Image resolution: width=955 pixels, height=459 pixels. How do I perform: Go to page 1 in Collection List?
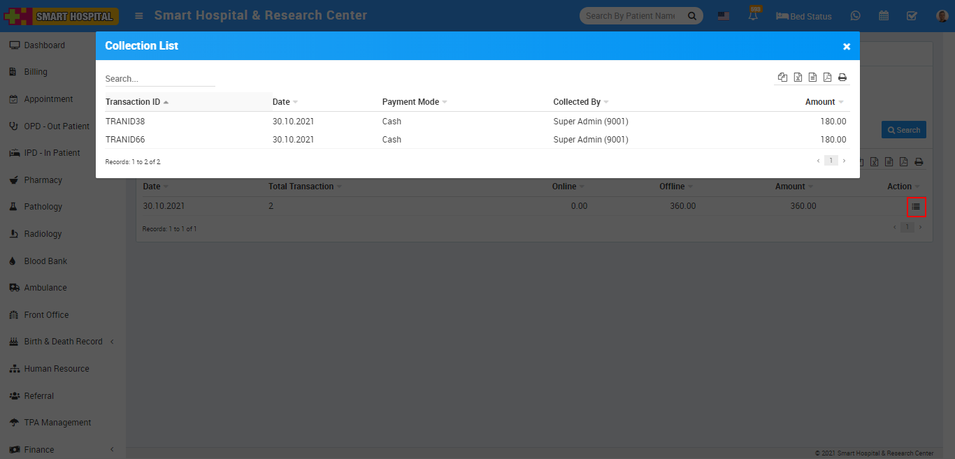830,161
